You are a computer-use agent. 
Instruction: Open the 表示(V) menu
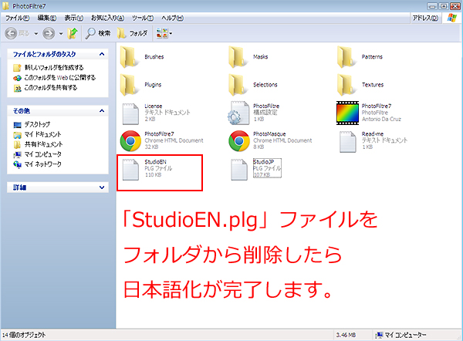(74, 18)
